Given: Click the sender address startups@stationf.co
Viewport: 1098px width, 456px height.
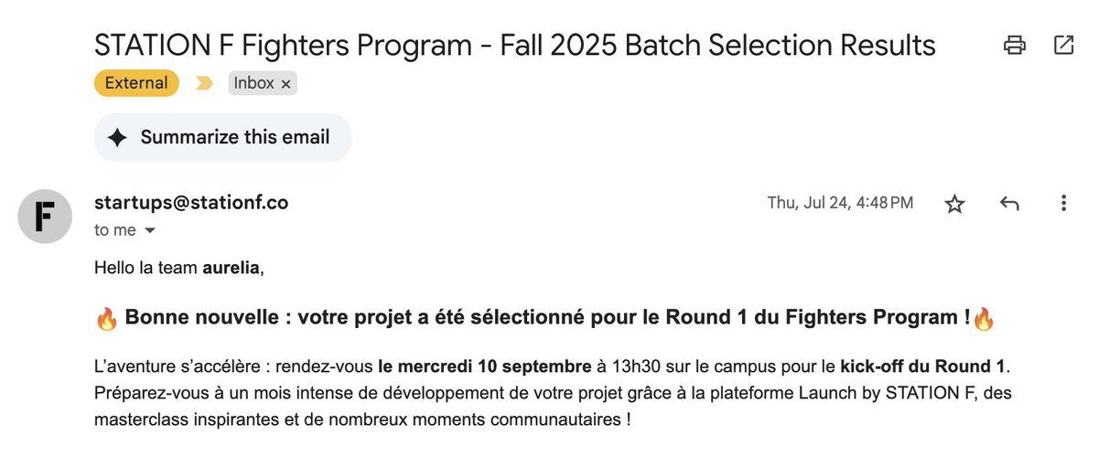Looking at the screenshot, I should (191, 203).
